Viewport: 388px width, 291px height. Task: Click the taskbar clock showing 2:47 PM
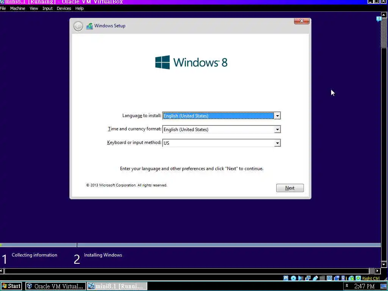[x=364, y=286]
